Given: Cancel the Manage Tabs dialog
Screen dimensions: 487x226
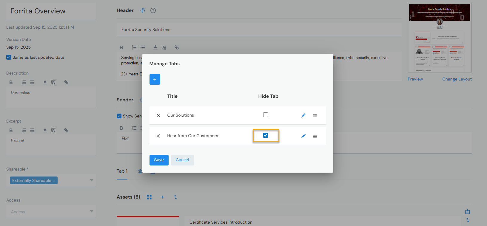Looking at the screenshot, I should pos(182,160).
